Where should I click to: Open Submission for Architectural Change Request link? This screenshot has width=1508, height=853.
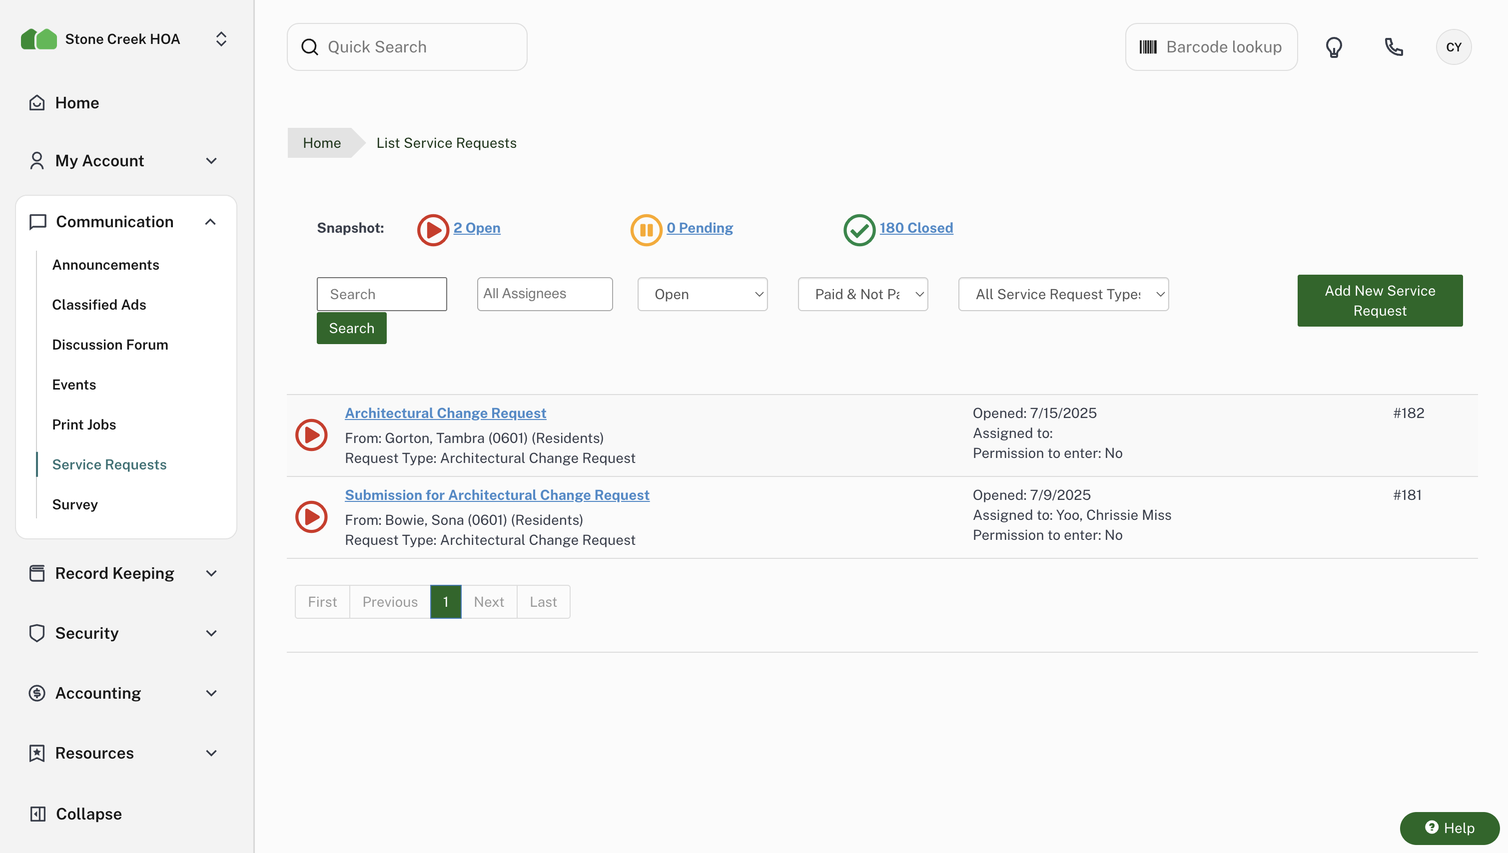click(496, 495)
